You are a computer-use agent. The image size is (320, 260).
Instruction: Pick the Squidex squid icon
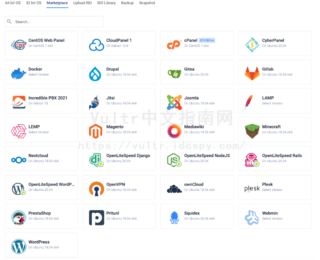(x=174, y=218)
